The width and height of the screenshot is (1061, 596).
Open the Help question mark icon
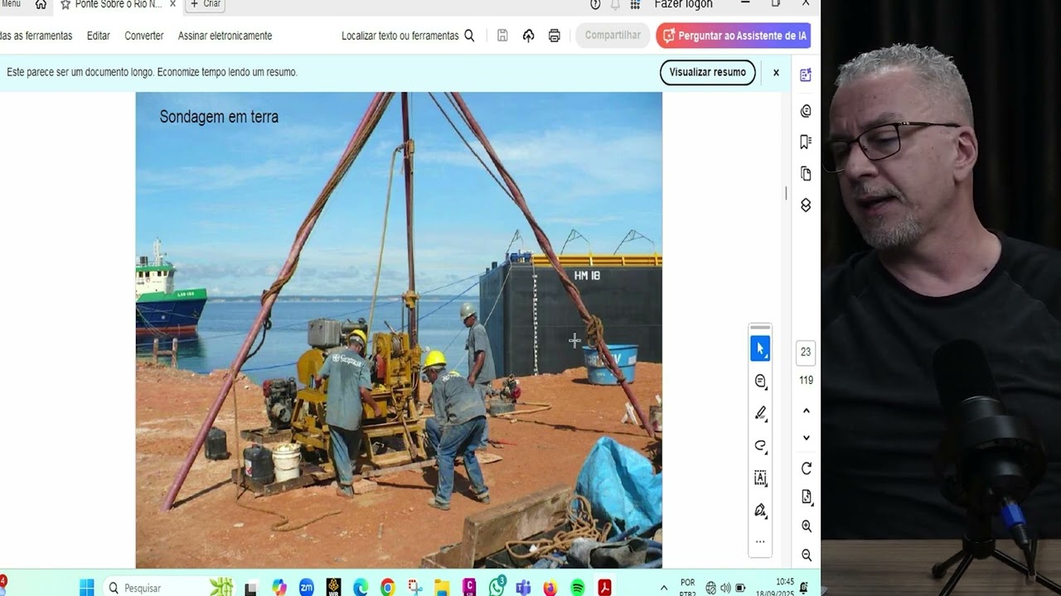595,4
